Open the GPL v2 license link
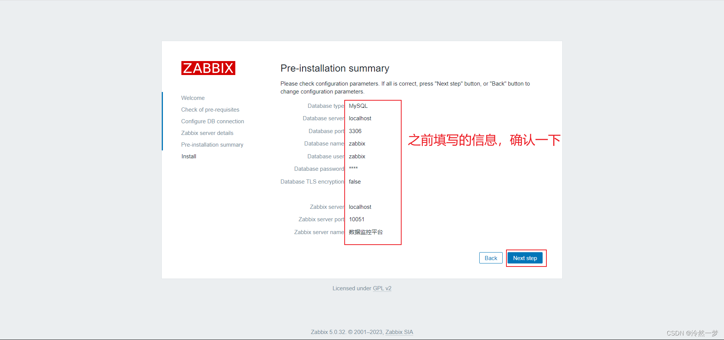This screenshot has height=340, width=724. [x=382, y=288]
